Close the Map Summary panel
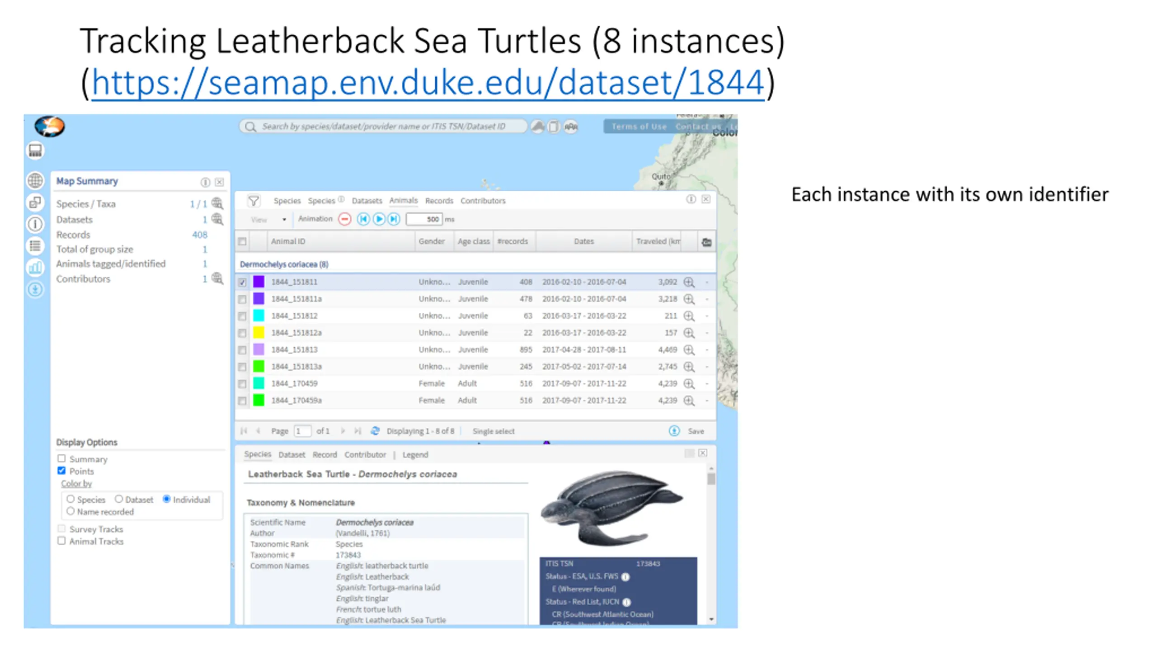The height and width of the screenshot is (651, 1157). (x=219, y=182)
